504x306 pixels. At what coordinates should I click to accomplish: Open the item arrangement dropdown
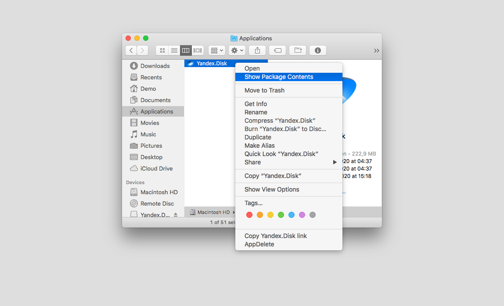click(216, 50)
